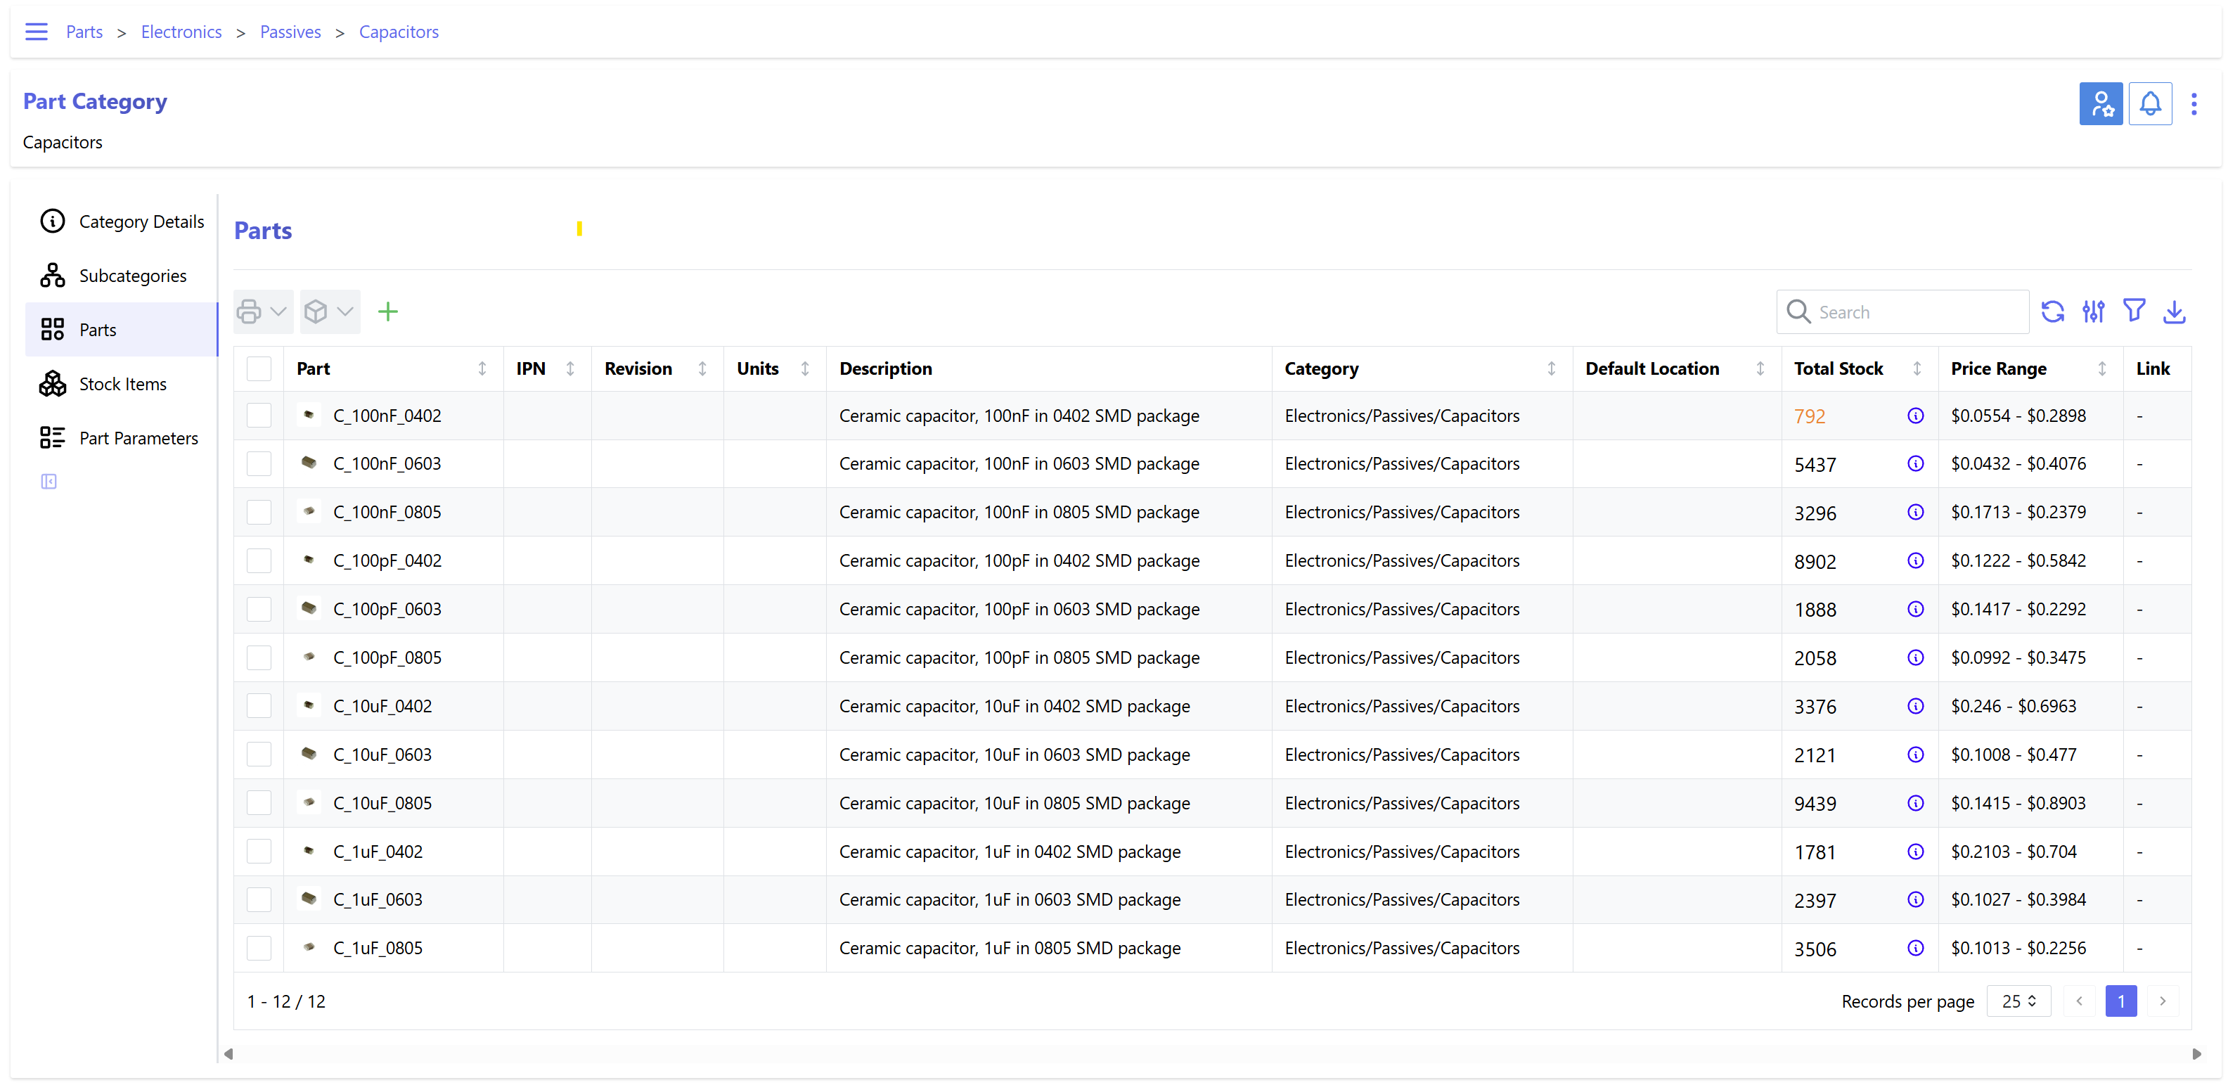Click the hamburger navigation menu icon
Viewport: 2228px width, 1085px height.
click(37, 32)
